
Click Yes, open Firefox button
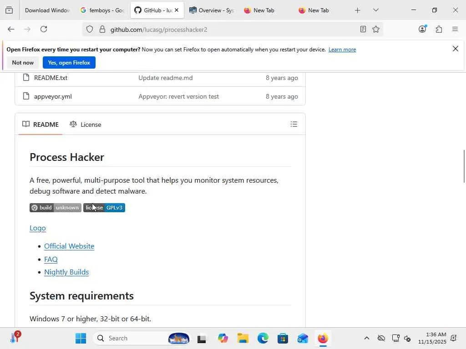click(x=69, y=63)
